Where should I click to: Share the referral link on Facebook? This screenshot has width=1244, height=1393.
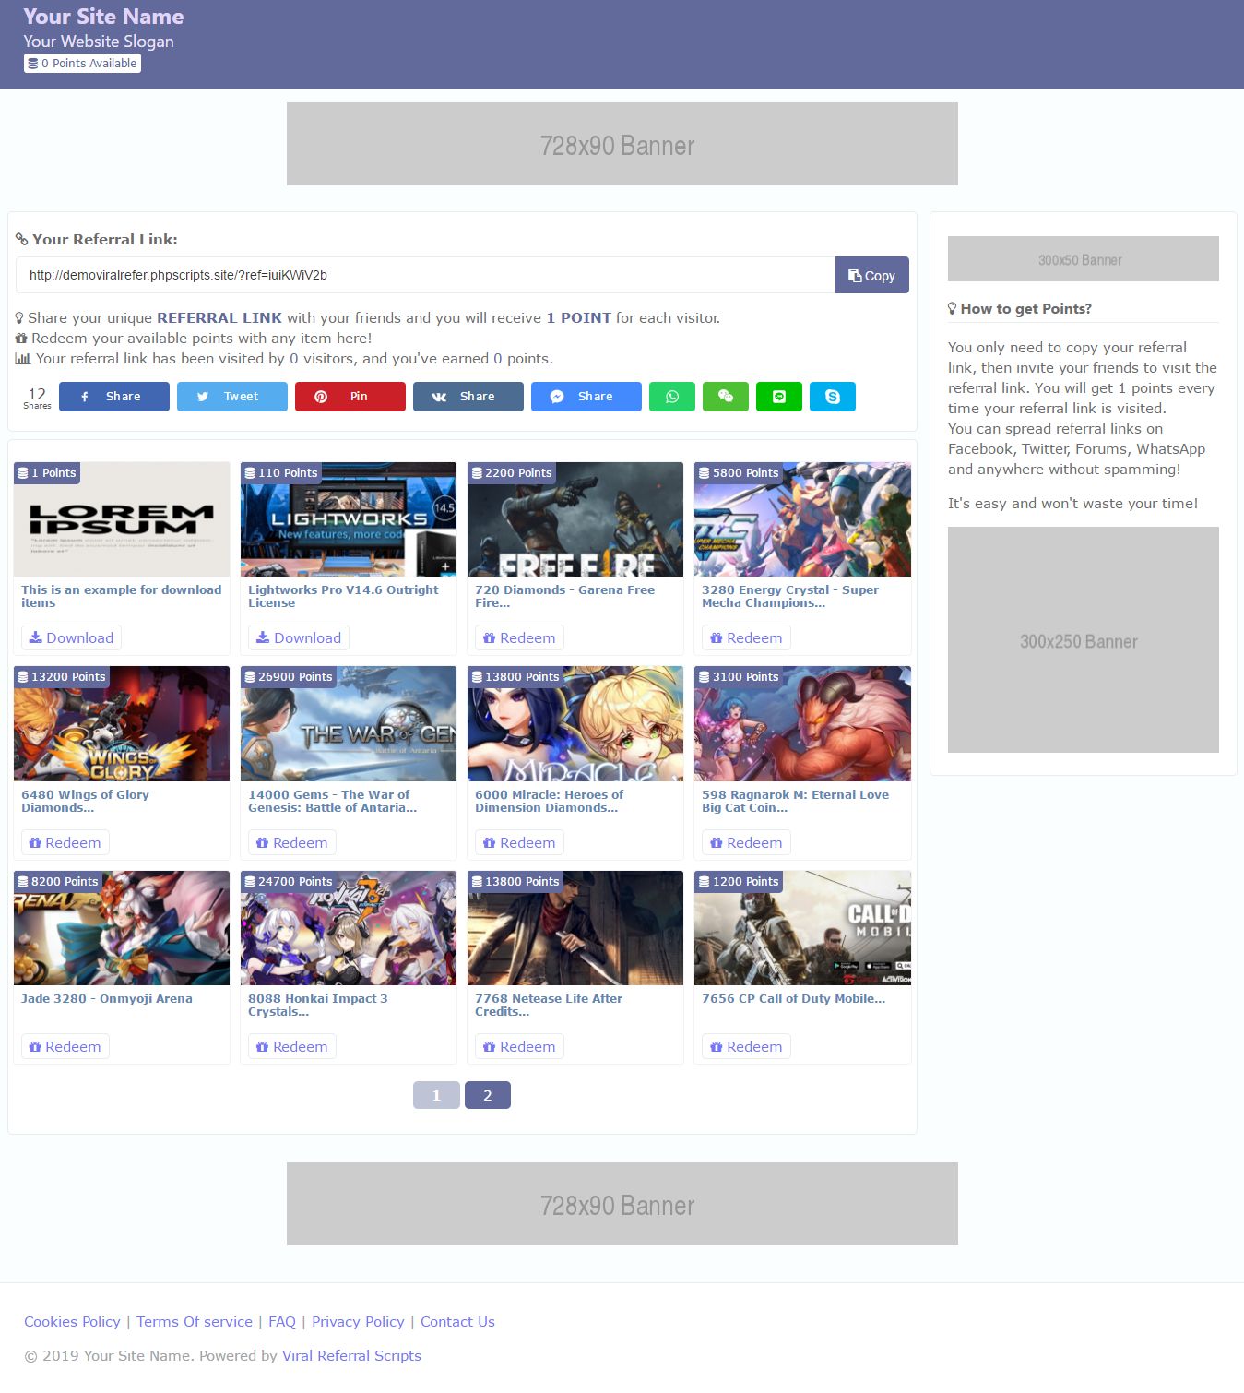point(114,397)
